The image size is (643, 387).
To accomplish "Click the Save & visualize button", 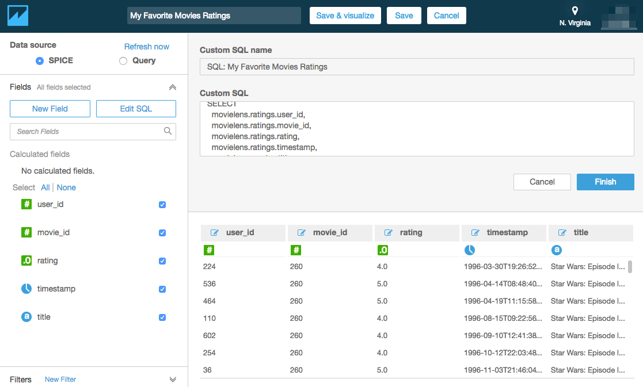I will click(x=345, y=16).
